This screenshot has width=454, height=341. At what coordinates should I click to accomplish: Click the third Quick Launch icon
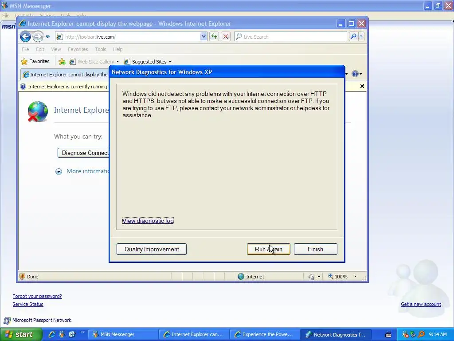pos(72,334)
